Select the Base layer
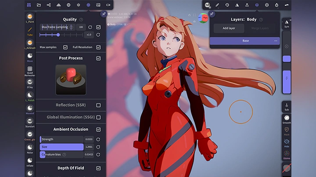316x177 pixels. [x=244, y=41]
